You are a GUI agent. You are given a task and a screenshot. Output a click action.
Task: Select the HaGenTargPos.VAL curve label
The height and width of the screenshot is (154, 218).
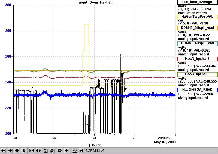click(197, 17)
